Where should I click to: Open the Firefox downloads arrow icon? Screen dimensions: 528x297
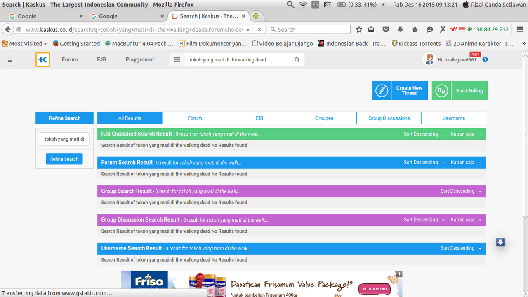pyautogui.click(x=400, y=30)
